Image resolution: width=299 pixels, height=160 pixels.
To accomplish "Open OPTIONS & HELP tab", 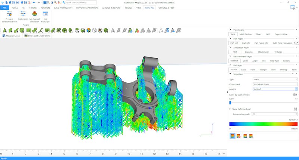I will (166, 8).
